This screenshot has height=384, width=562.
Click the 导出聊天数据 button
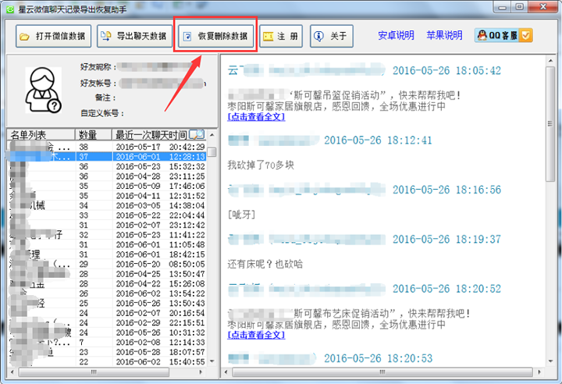(134, 36)
